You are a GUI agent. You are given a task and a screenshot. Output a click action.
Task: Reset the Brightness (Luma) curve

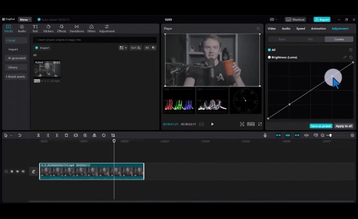pyautogui.click(x=351, y=57)
